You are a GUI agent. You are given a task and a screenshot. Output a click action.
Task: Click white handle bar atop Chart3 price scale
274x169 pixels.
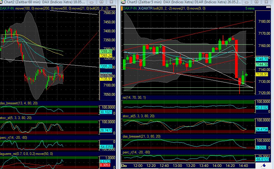(x=268, y=7)
